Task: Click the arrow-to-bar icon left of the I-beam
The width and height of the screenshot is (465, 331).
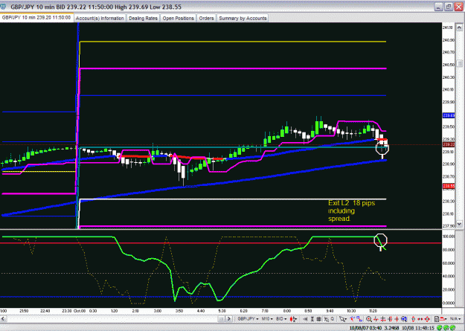Action: (x=305, y=319)
